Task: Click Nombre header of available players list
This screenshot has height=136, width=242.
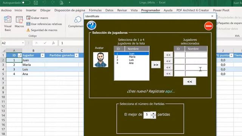Action: point(137,49)
